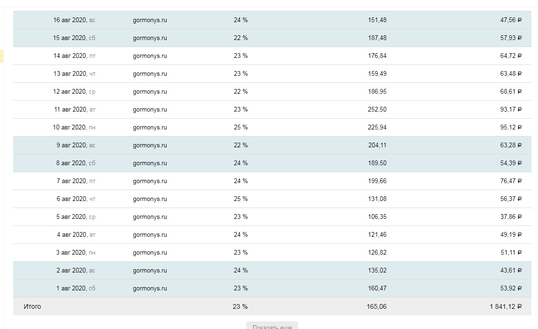The height and width of the screenshot is (329, 538).
Task: Select the 252,50 value cell
Action: click(x=377, y=110)
